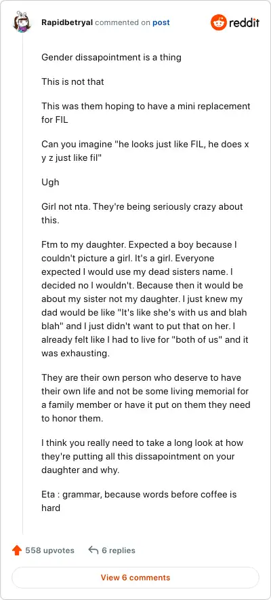The image size is (271, 600).
Task: Click the orange upvote arrow icon
Action: pos(17,550)
